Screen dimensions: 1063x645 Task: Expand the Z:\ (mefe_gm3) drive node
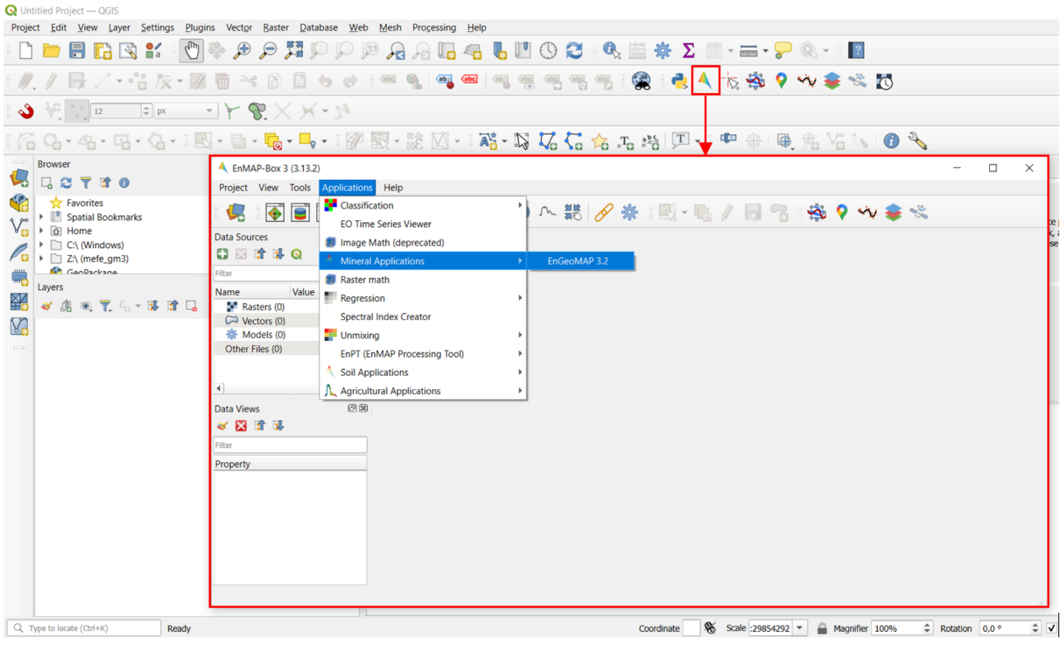tap(42, 259)
